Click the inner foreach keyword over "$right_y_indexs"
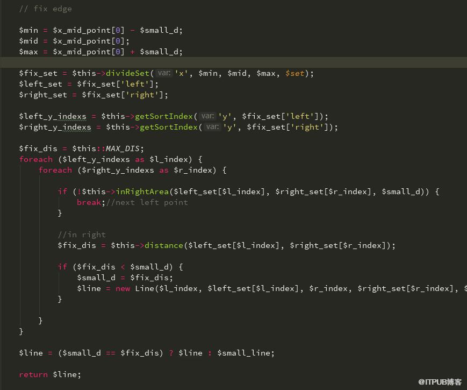Image resolution: width=467 pixels, height=390 pixels. [x=55, y=170]
